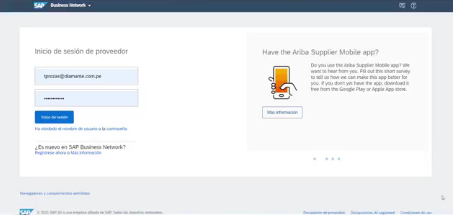Open Condiciones de uso footer link
The height and width of the screenshot is (215, 453).
416,213
